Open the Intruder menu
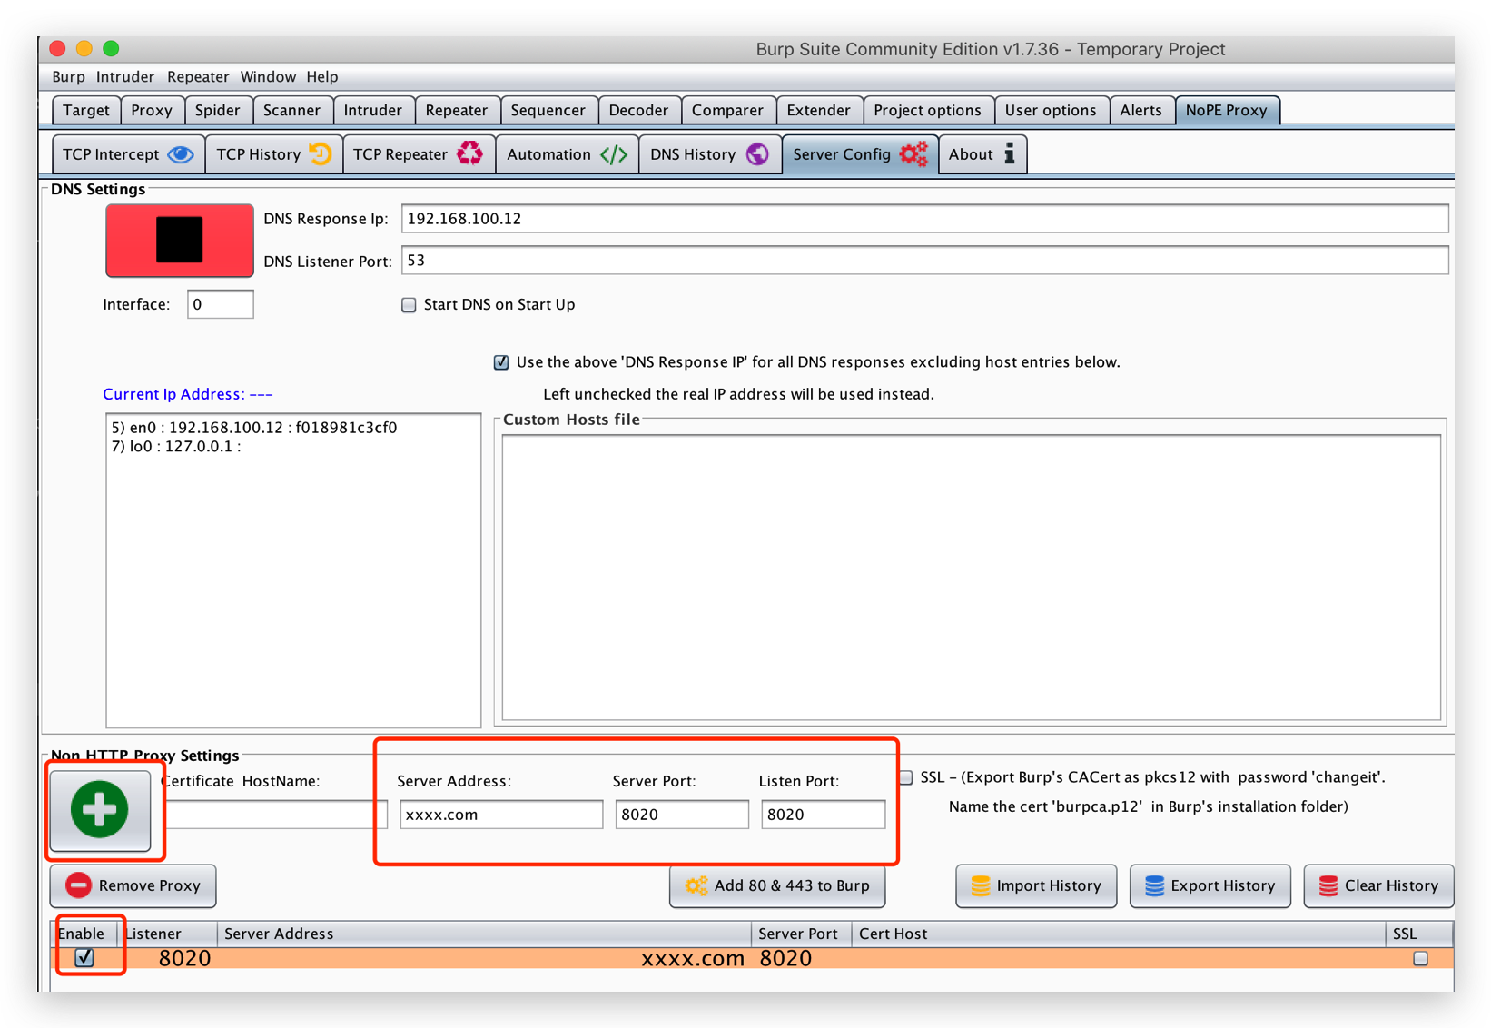This screenshot has height=1028, width=1491. [125, 77]
